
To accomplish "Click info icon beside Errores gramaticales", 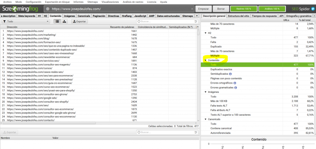I will [x=236, y=88].
